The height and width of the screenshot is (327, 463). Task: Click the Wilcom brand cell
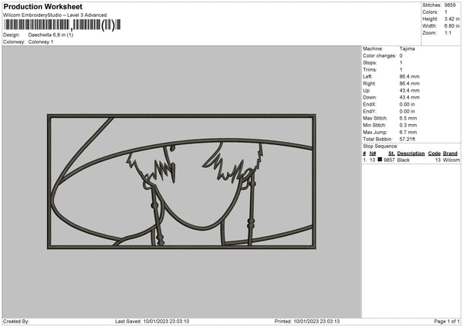point(451,160)
